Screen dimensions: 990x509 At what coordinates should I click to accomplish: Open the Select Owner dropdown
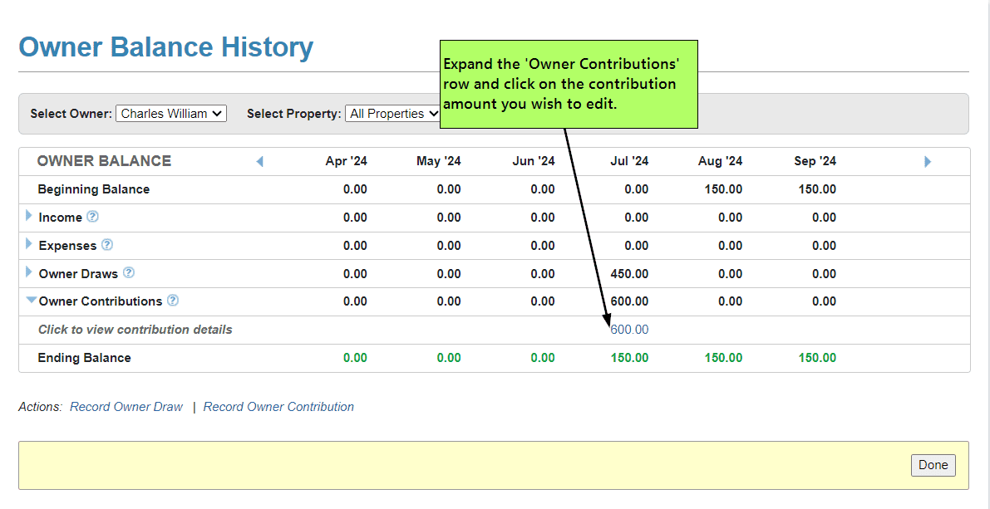pos(170,114)
